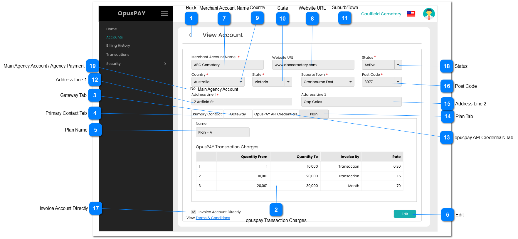Click the Address Line 1 field
Screen dimensions: 518x239
(242, 102)
